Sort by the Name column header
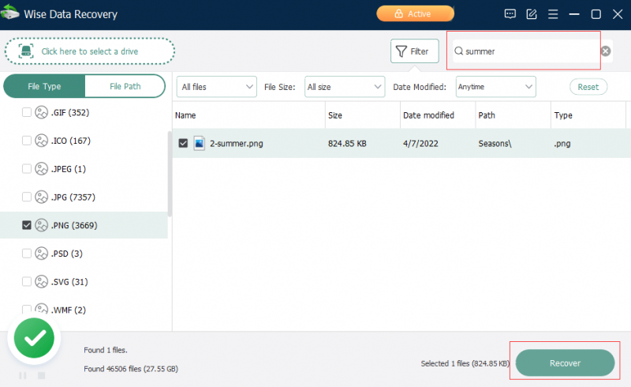631x387 pixels. tap(248, 115)
